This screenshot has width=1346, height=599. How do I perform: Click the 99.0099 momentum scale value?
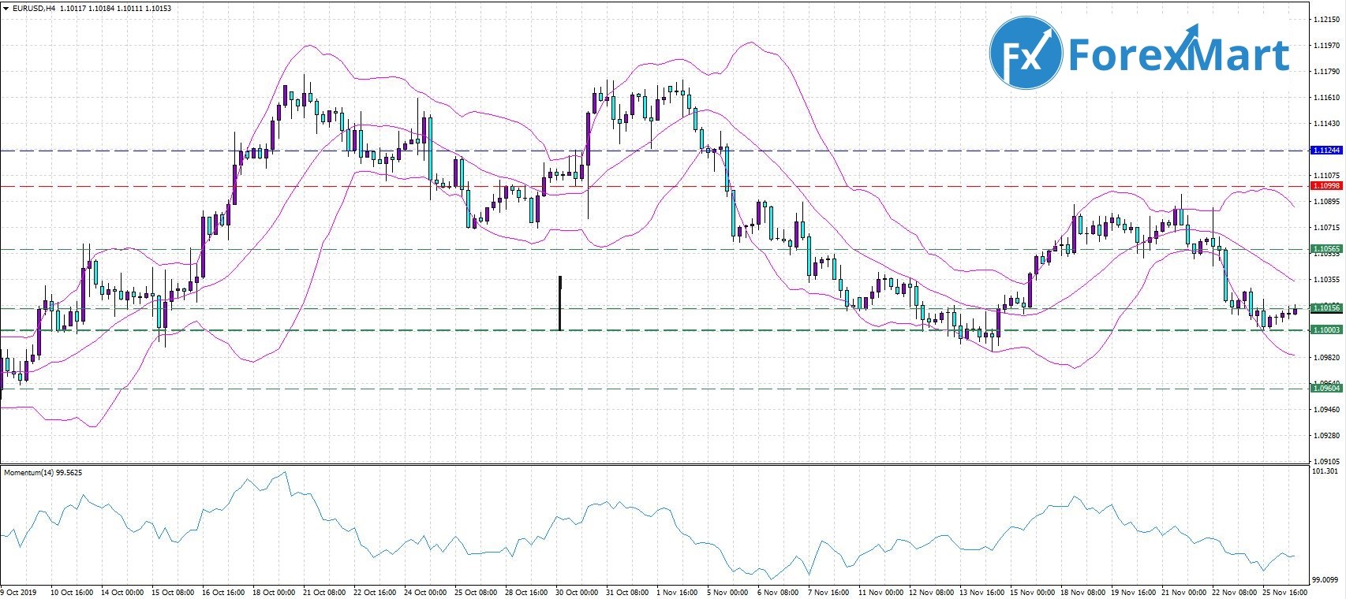click(1325, 579)
